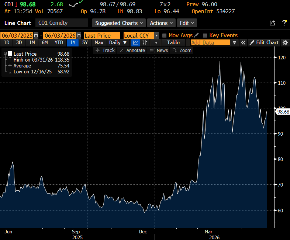This screenshot has width=290, height=240.
Task: Click the white Last Price color swatch
Action: pyautogui.click(x=10, y=54)
